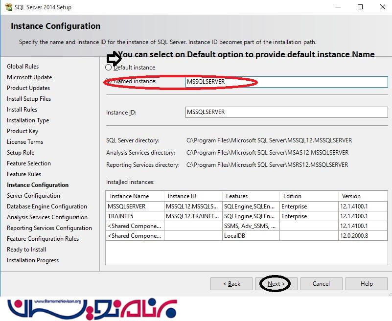
Task: Select Feature Configuration Rules step
Action: coord(43,238)
